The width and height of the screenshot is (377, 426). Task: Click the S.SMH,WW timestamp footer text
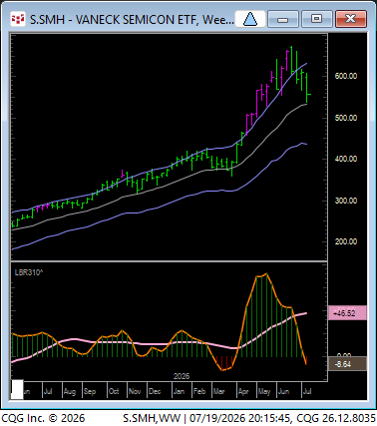tap(249, 418)
